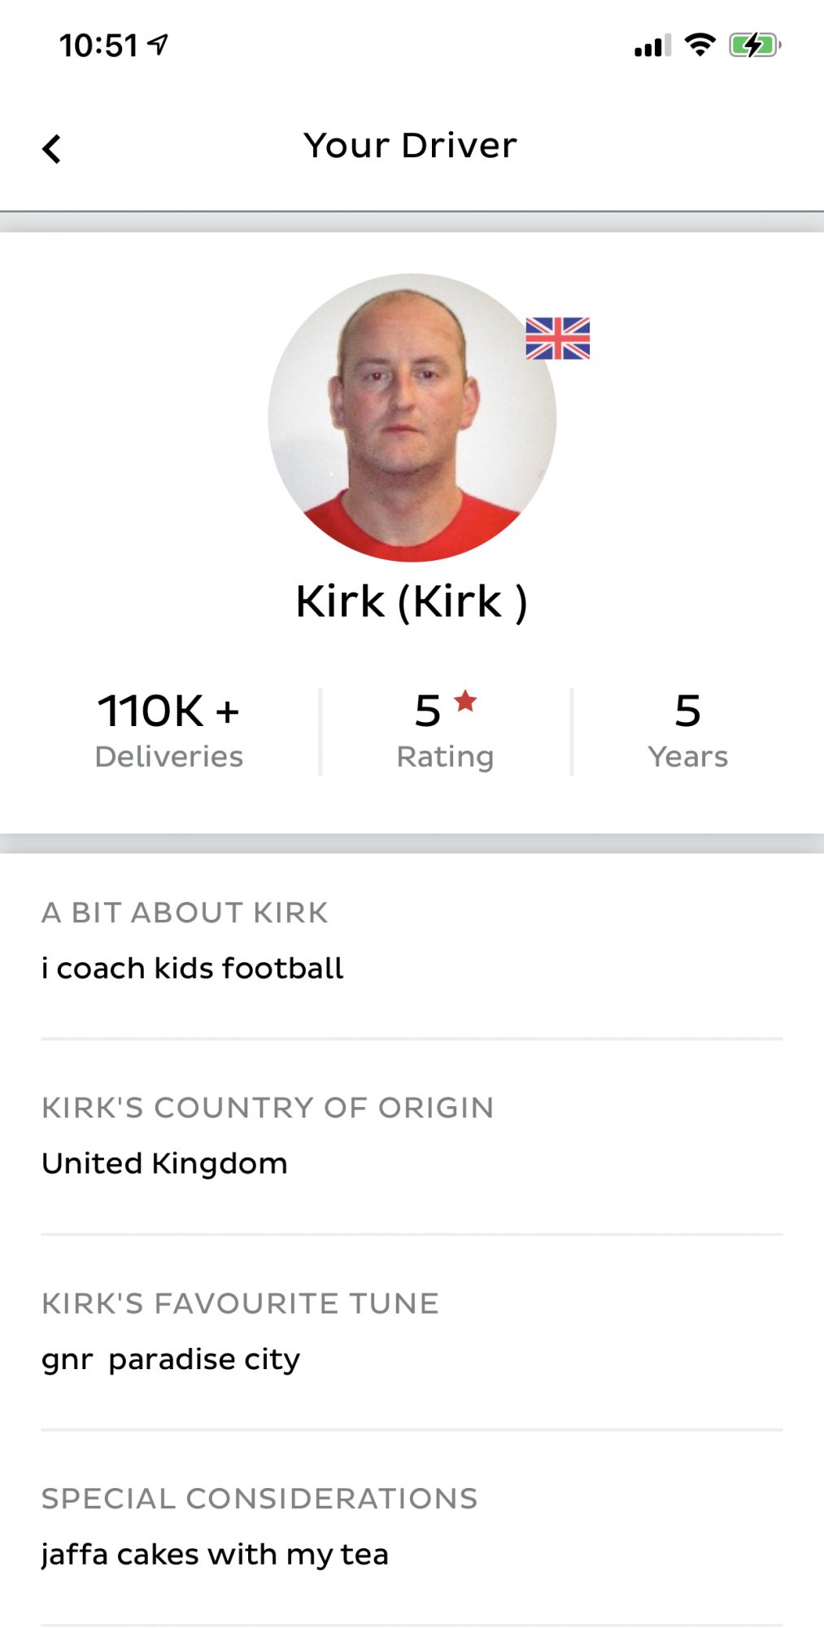Tap the A Bit About Kirk heading
824x1628 pixels.
tap(185, 912)
